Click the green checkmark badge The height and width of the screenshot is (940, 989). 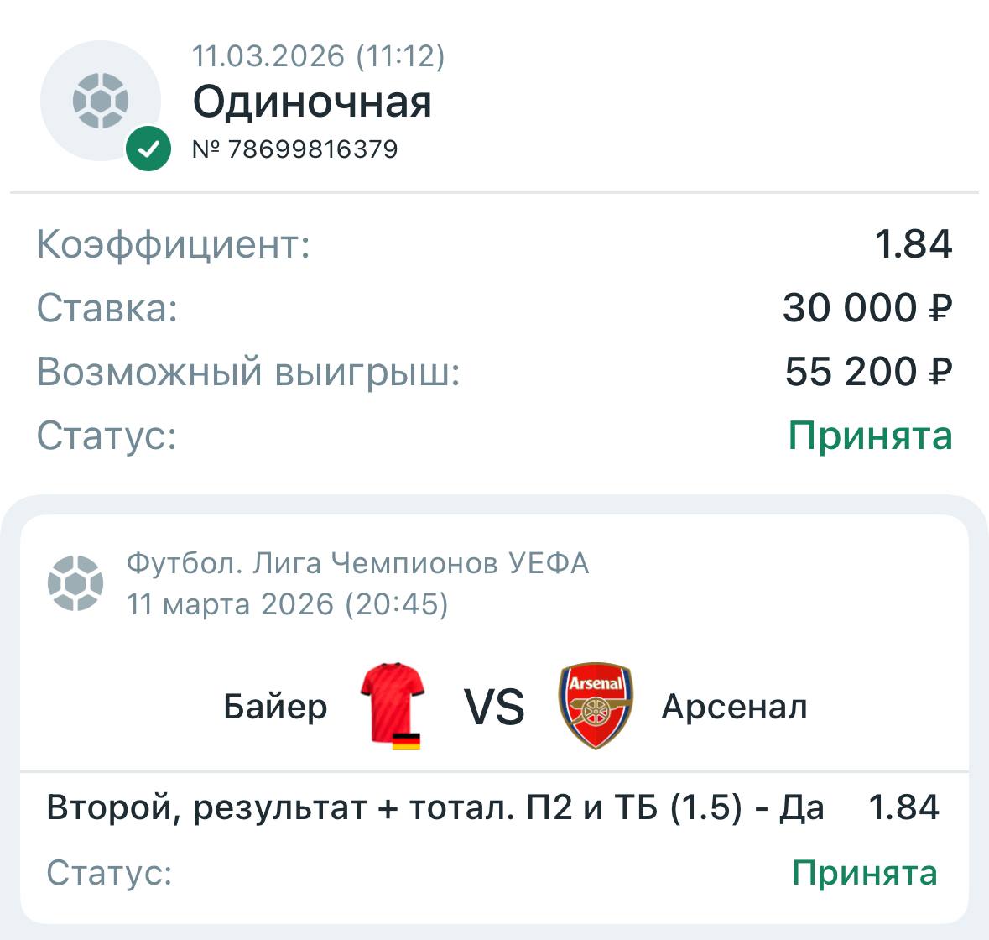click(x=148, y=149)
